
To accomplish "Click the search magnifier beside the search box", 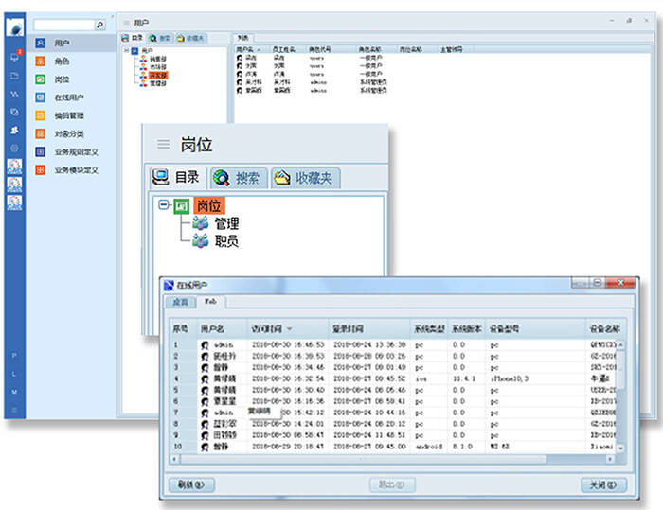I will [100, 25].
